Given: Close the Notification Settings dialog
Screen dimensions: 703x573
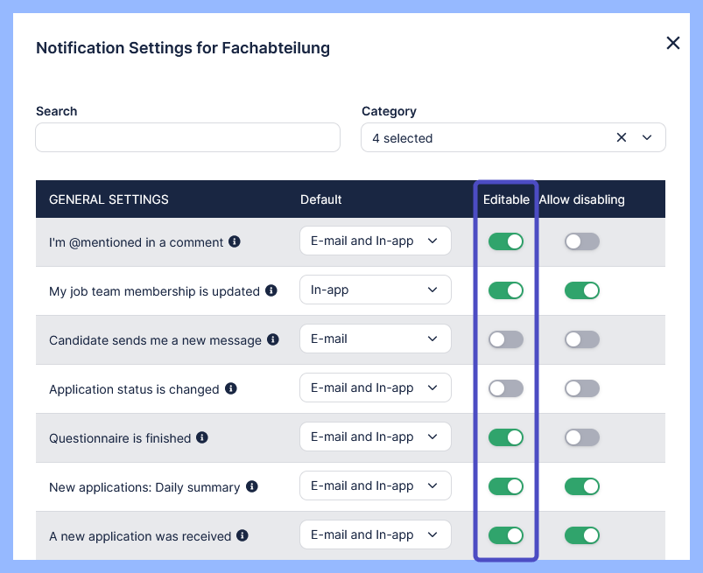Looking at the screenshot, I should tap(673, 44).
